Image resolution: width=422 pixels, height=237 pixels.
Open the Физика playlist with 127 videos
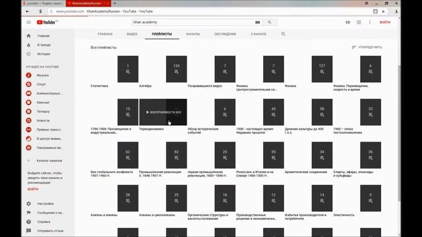309,69
